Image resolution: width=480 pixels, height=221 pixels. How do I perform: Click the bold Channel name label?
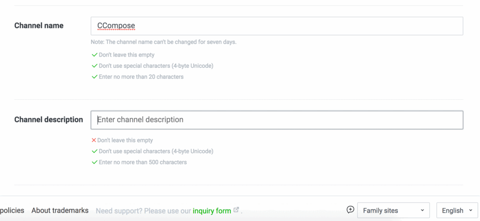click(39, 25)
